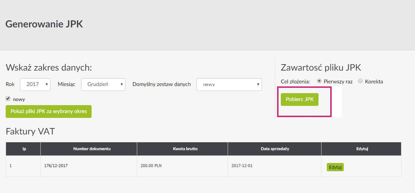Click the lp column header

(24, 149)
